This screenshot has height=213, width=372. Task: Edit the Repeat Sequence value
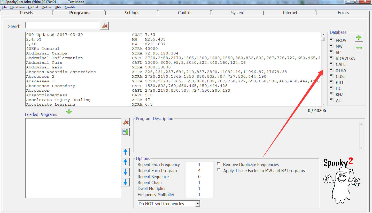click(x=199, y=177)
